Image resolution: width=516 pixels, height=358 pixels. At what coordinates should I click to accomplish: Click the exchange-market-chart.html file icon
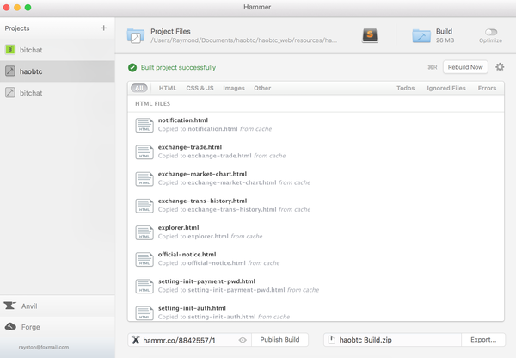click(x=144, y=179)
